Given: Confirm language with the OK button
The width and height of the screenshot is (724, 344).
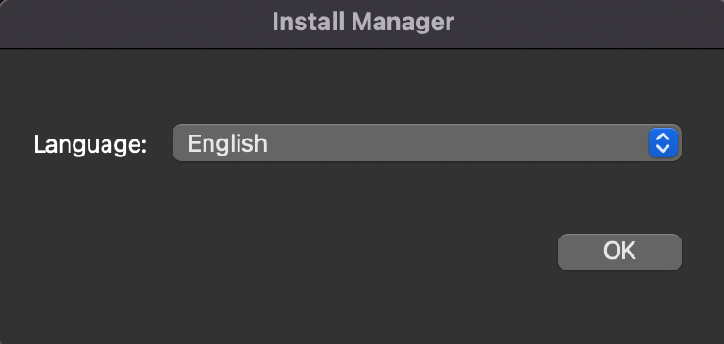Looking at the screenshot, I should (619, 252).
